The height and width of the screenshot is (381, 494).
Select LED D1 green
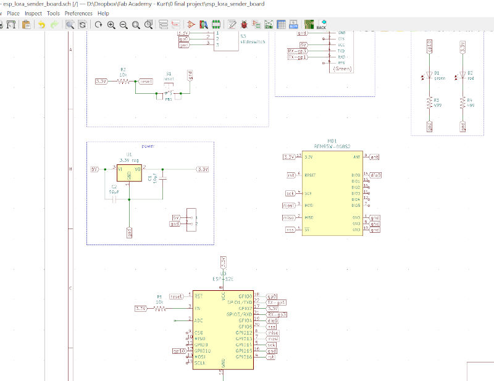[x=429, y=75]
